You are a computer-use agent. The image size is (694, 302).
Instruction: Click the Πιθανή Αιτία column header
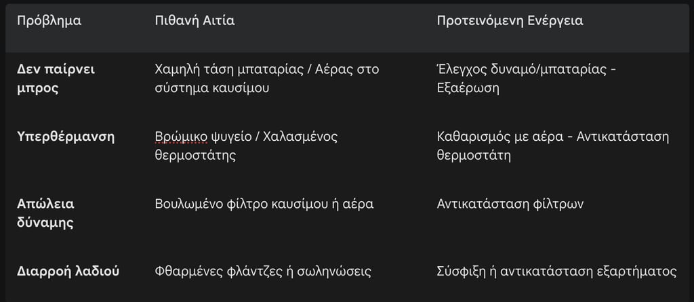195,21
